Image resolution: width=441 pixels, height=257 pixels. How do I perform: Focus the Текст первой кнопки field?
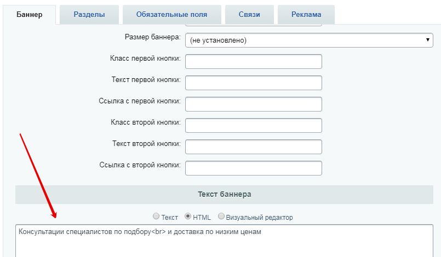(x=254, y=83)
